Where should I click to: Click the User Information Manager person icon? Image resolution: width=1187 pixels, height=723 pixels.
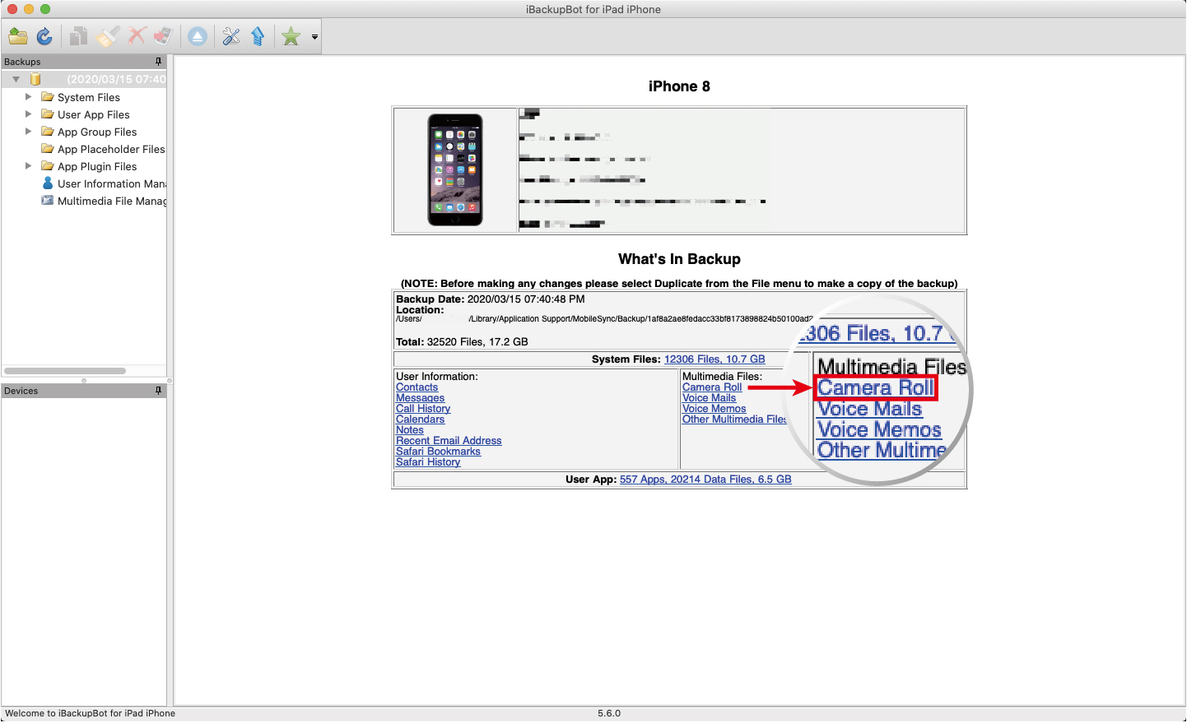[48, 183]
